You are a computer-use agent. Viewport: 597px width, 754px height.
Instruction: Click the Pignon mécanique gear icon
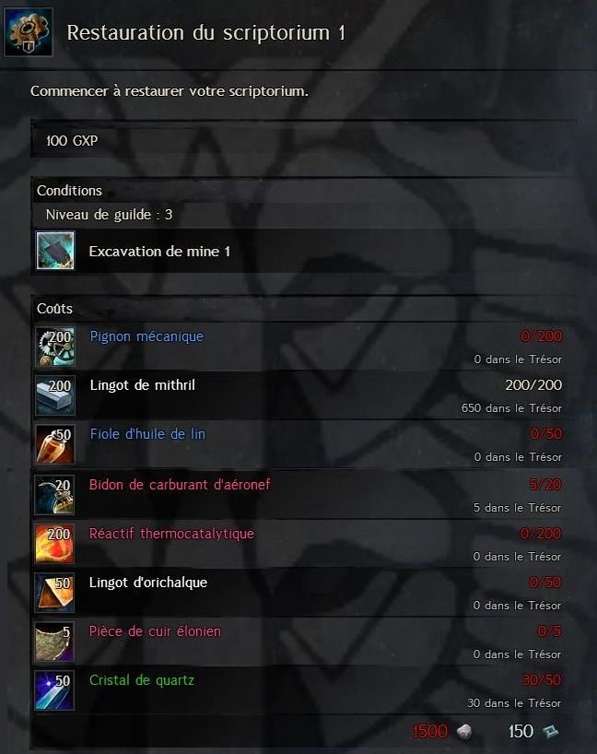tap(55, 347)
